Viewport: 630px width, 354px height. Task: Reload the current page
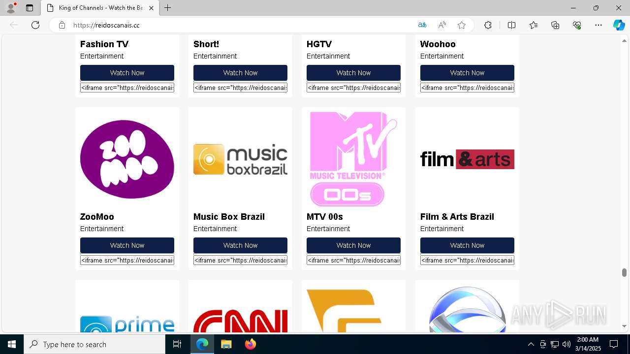(35, 25)
